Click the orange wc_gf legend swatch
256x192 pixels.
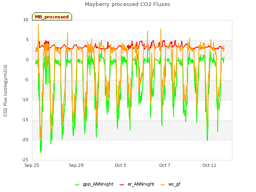pyautogui.click(x=163, y=185)
